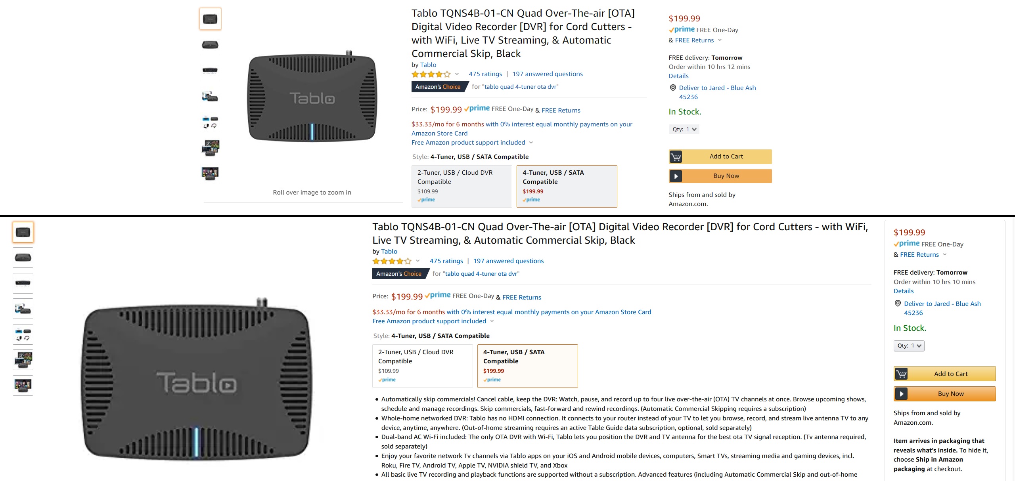The width and height of the screenshot is (1015, 481).
Task: Click the location pin beside the upper Deliver to Jared link
Action: click(673, 88)
